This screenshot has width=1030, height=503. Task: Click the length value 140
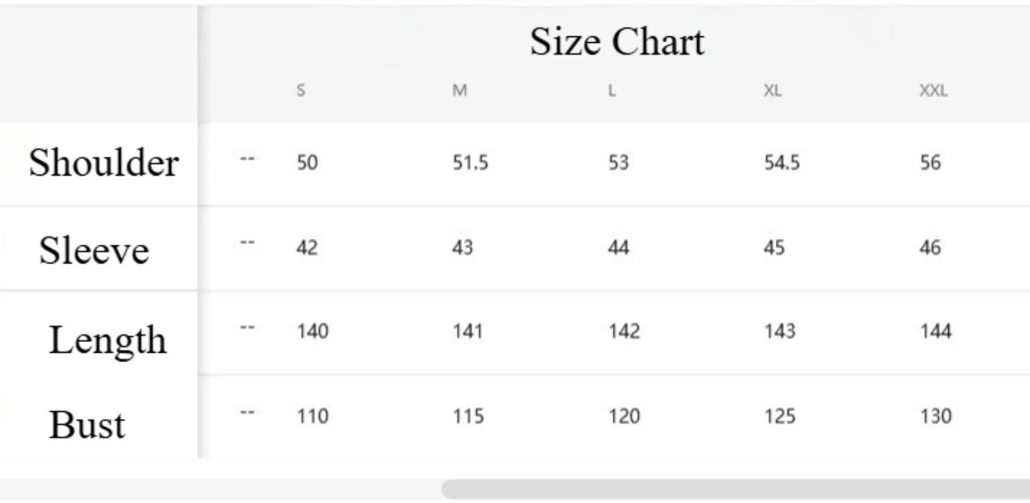(313, 331)
